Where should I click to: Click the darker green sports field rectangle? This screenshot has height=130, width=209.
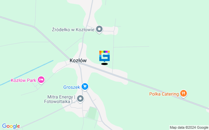pyautogui.click(x=92, y=113)
